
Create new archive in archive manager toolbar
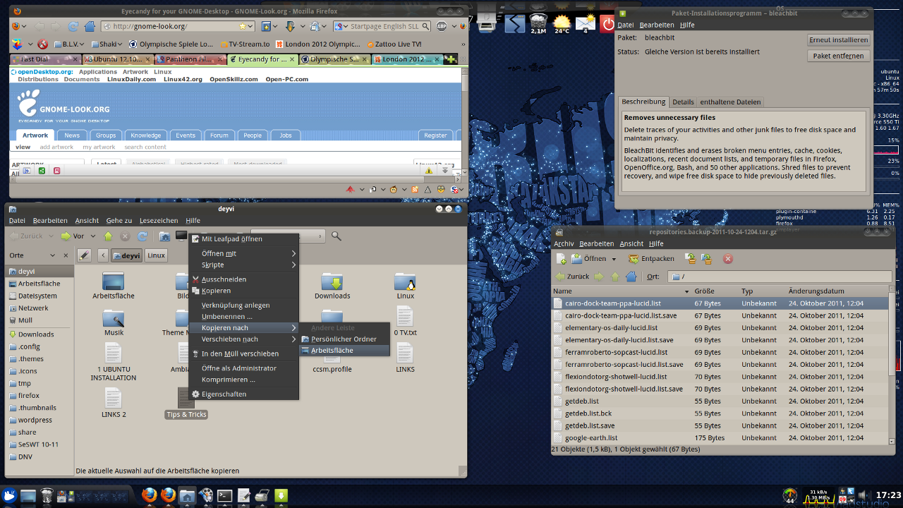pos(561,258)
